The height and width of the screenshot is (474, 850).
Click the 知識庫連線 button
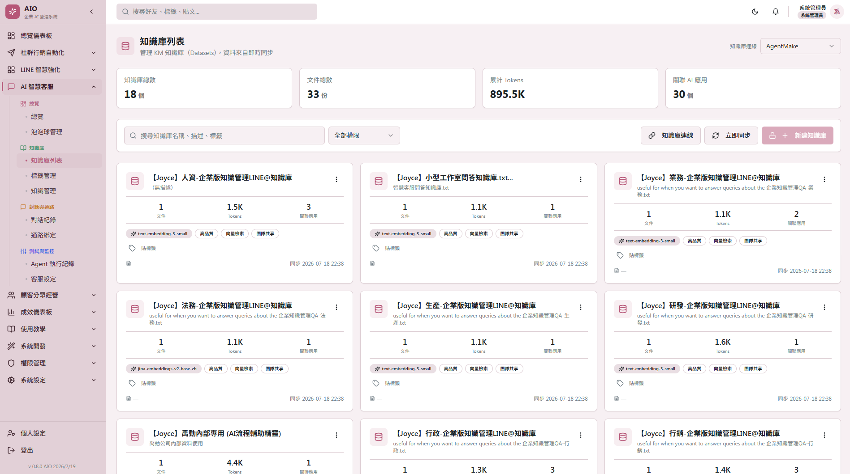coord(671,135)
